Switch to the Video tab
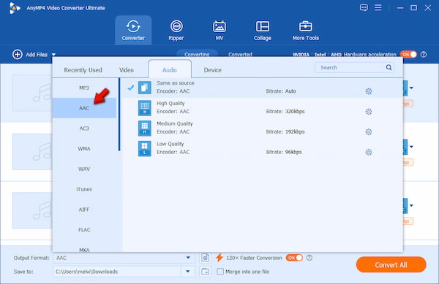The width and height of the screenshot is (439, 284). coord(127,70)
